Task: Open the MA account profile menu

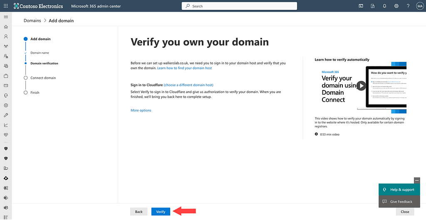Action: click(419, 6)
